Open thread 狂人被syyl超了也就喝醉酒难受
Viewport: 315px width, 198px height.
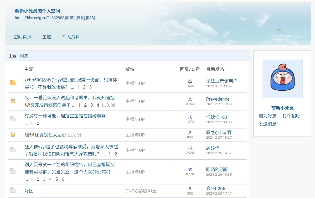71,150
